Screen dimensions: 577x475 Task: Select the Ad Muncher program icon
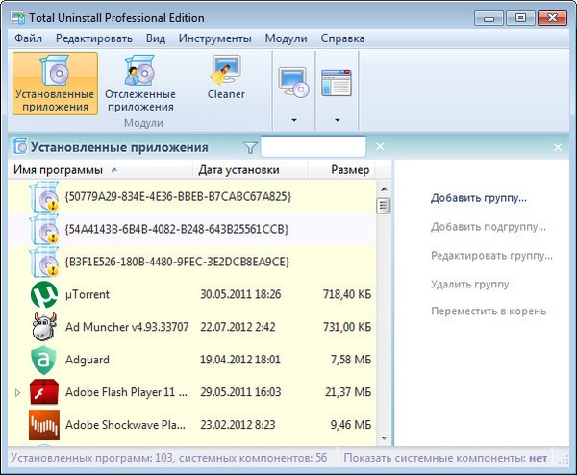(44, 325)
